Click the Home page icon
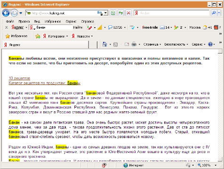 tap(104, 45)
